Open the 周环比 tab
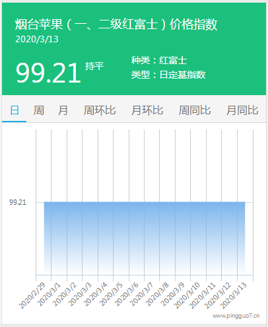268x327 pixels. click(100, 110)
